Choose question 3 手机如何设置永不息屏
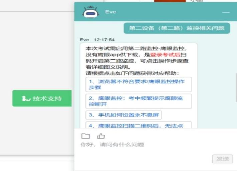This screenshot has width=237, height=171. pyautogui.click(x=124, y=115)
